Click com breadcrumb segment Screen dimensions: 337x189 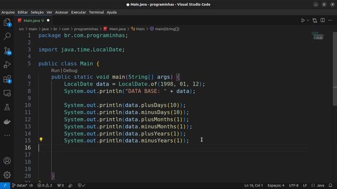tap(65, 29)
